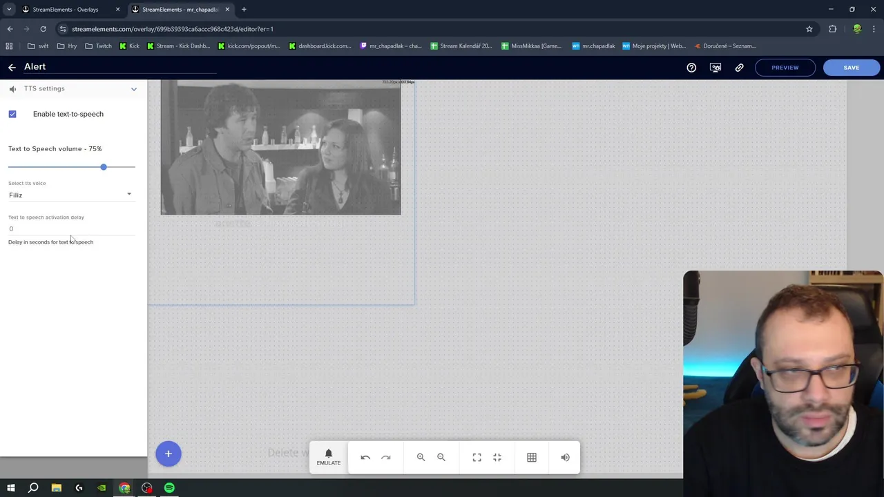Shrink canvas with the collapse icon
Viewport: 884px width, 497px height.
[x=497, y=458]
